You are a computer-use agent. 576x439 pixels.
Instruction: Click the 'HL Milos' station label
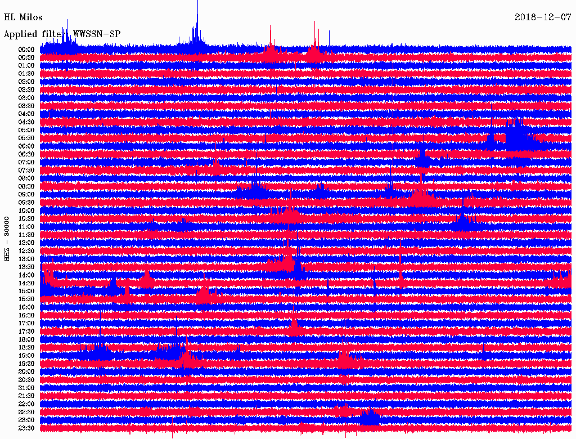23,17
